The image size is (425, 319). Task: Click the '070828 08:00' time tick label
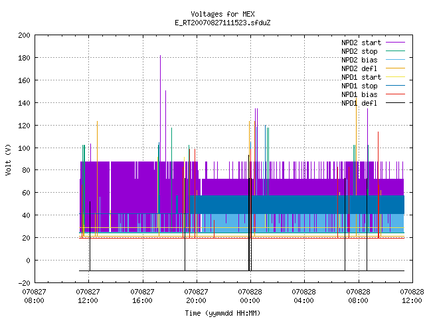pyautogui.click(x=359, y=296)
